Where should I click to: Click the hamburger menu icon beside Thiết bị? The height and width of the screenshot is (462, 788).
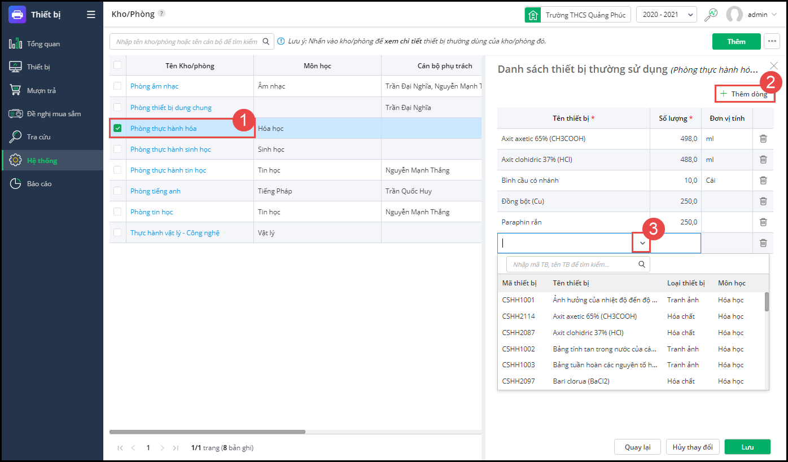(x=91, y=15)
